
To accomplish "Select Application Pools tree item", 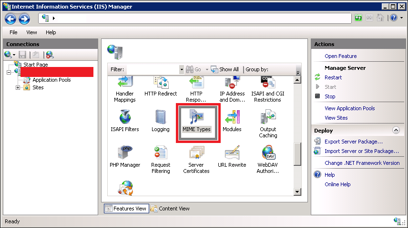I will [51, 80].
